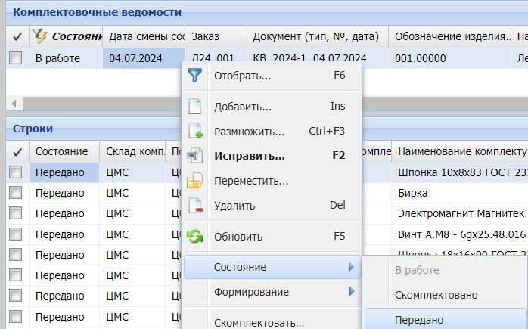This screenshot has width=528, height=329.
Task: Click the delete page icon beside Удалить
Action: [x=195, y=205]
